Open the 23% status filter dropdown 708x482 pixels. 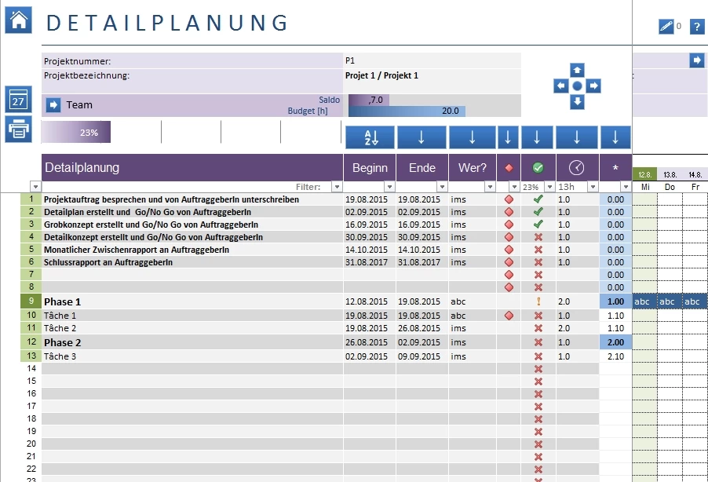548,187
